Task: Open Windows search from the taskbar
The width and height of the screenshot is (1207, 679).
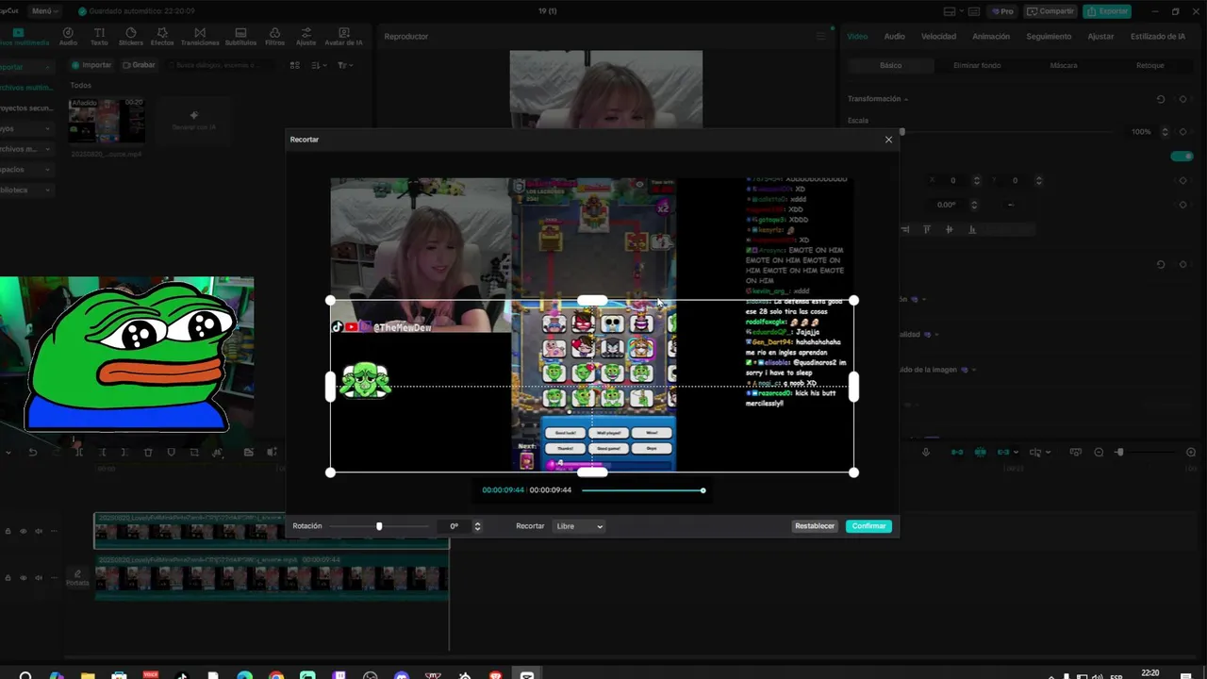Action: point(25,675)
